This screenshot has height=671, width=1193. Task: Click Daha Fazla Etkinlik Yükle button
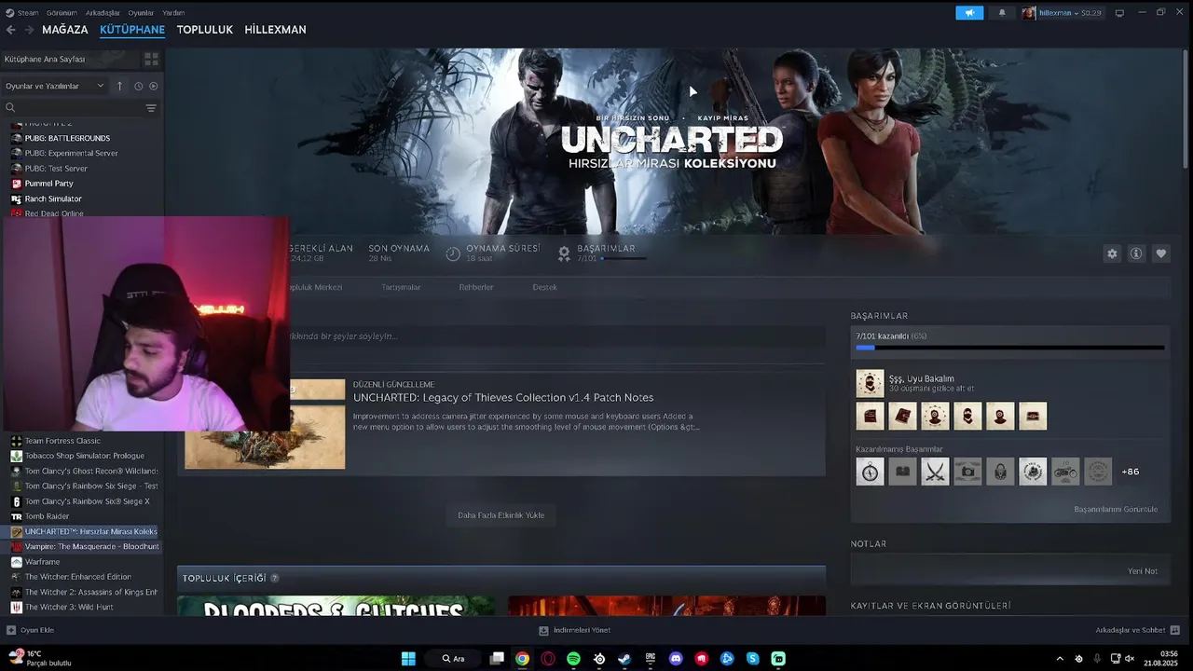501,515
